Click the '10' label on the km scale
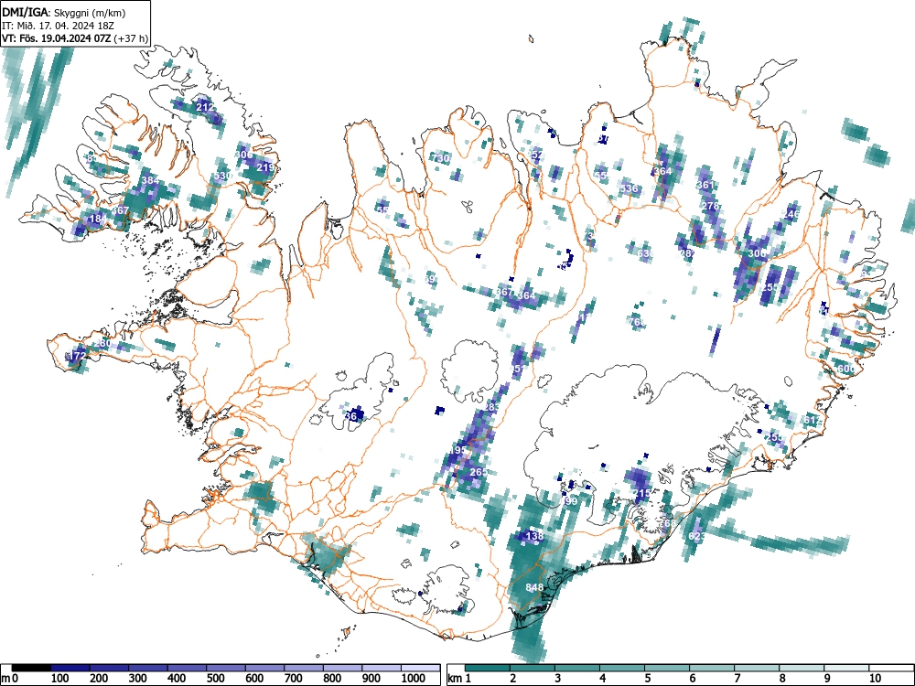 point(875,679)
